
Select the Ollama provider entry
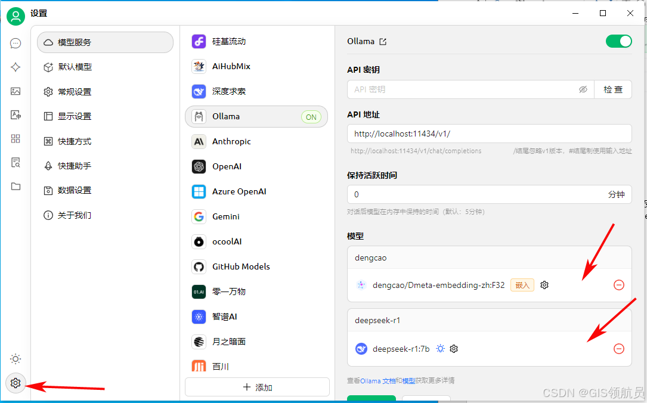[x=256, y=117]
